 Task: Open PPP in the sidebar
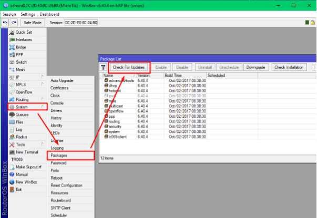point(27,55)
